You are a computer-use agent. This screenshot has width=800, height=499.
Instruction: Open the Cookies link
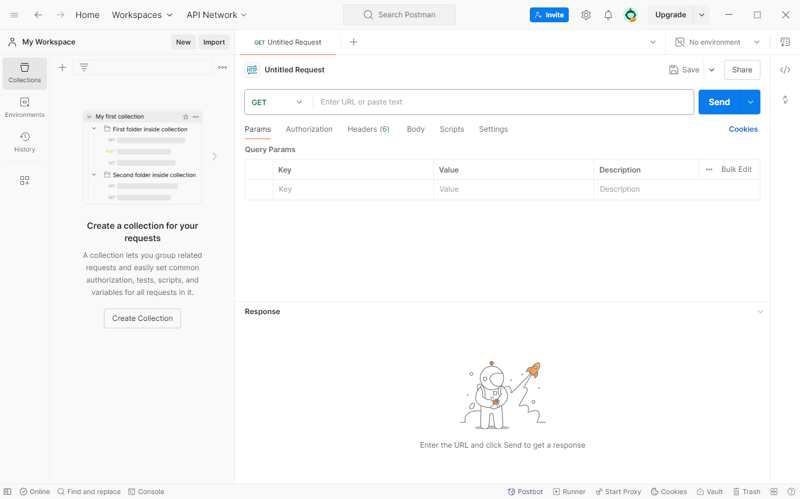(x=743, y=129)
